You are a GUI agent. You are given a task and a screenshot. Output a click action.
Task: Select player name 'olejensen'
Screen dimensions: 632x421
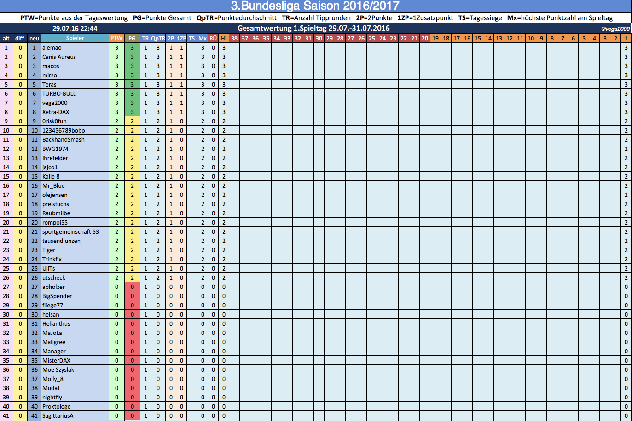pyautogui.click(x=55, y=195)
